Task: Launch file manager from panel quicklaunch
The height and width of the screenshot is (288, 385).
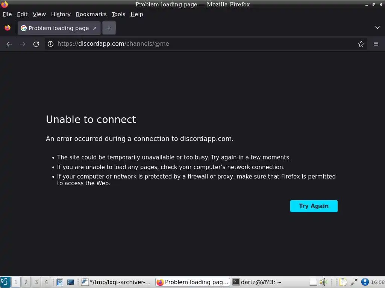Action: click(60, 282)
